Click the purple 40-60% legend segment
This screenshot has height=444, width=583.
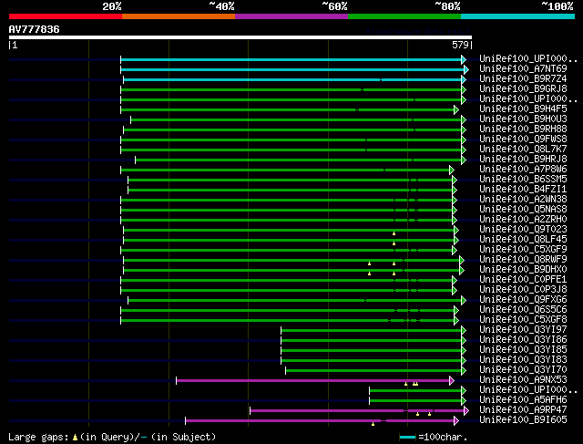(291, 16)
